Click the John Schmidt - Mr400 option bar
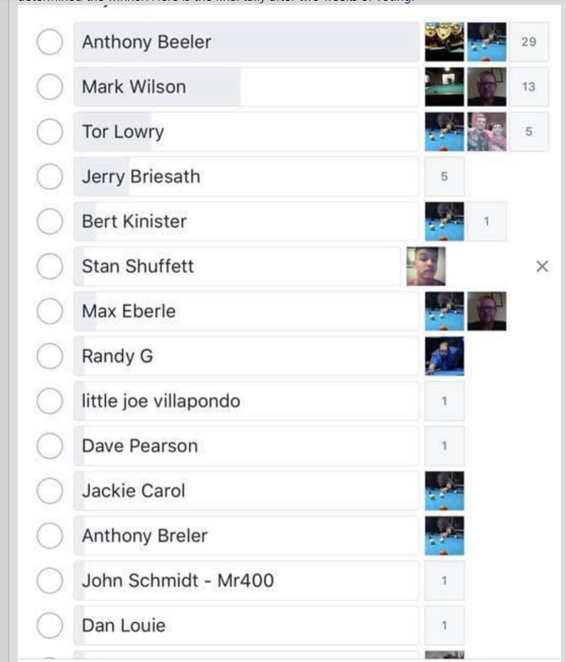The height and width of the screenshot is (662, 566). coord(246,581)
